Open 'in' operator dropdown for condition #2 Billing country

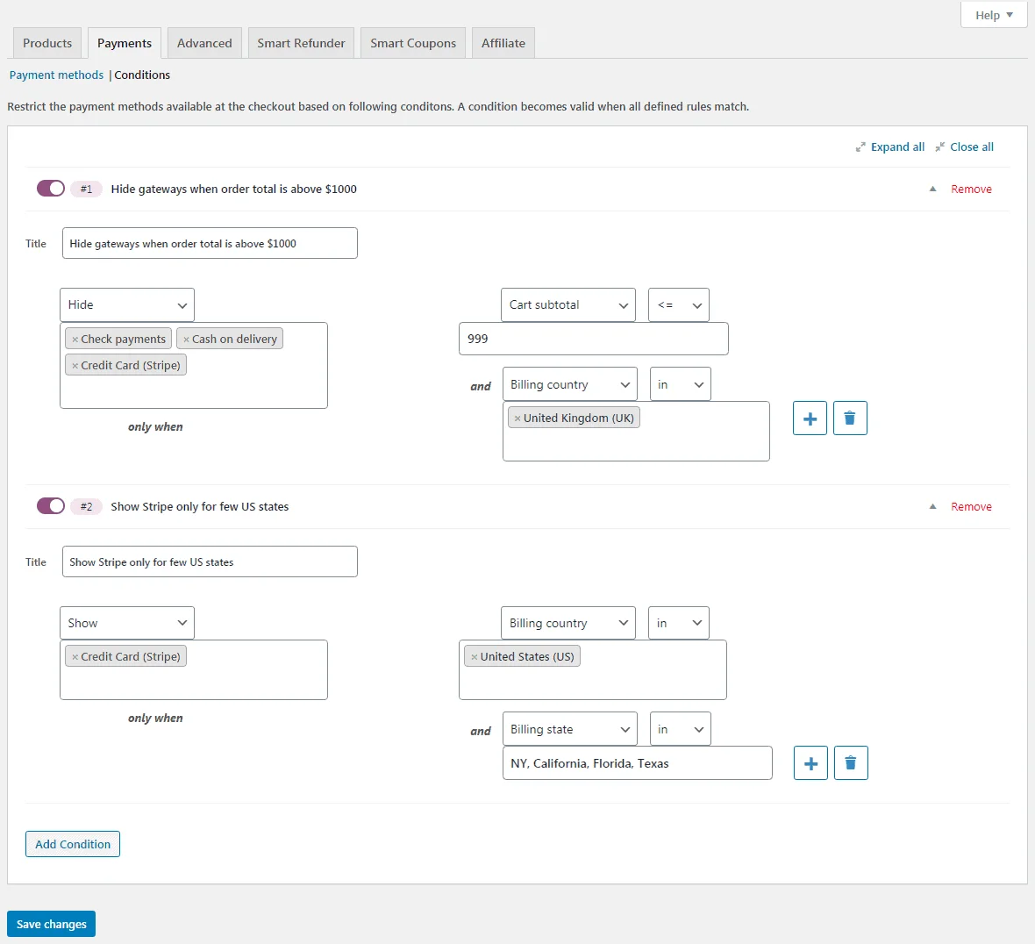point(679,623)
